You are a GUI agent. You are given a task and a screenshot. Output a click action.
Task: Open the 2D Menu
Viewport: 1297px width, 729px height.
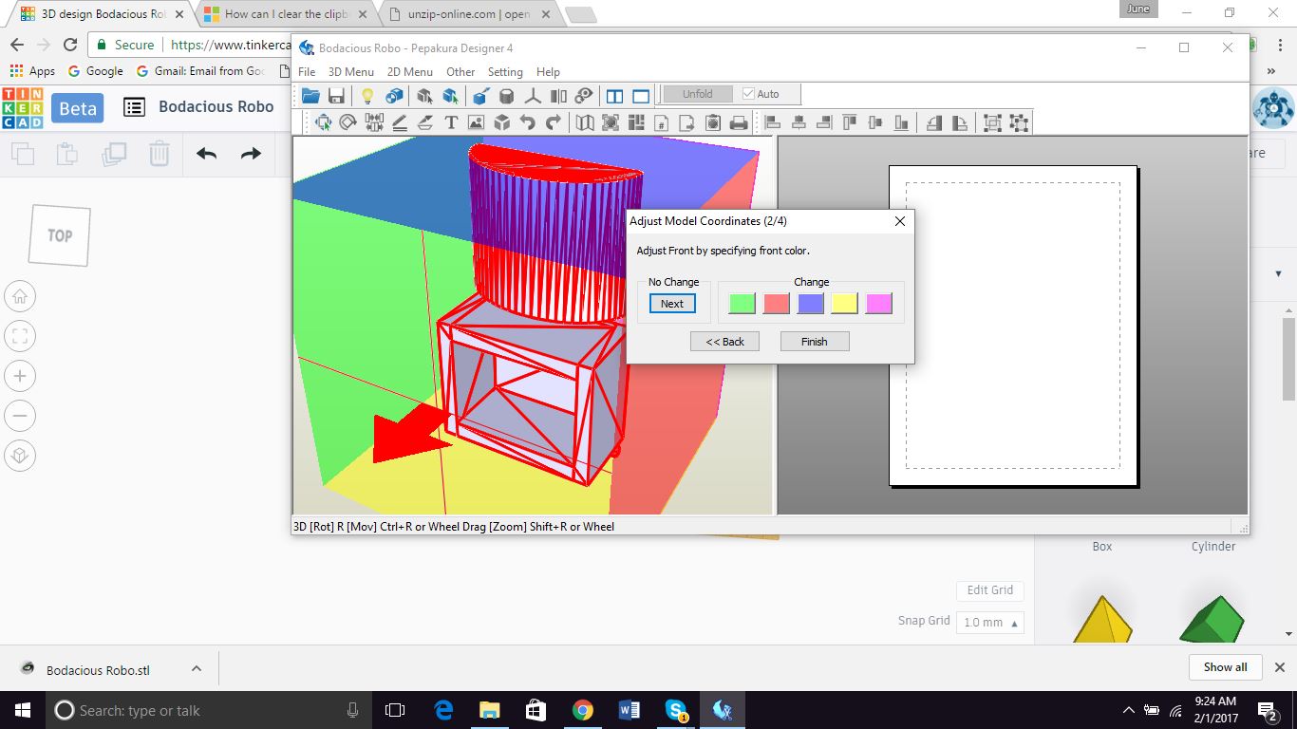[x=410, y=72]
